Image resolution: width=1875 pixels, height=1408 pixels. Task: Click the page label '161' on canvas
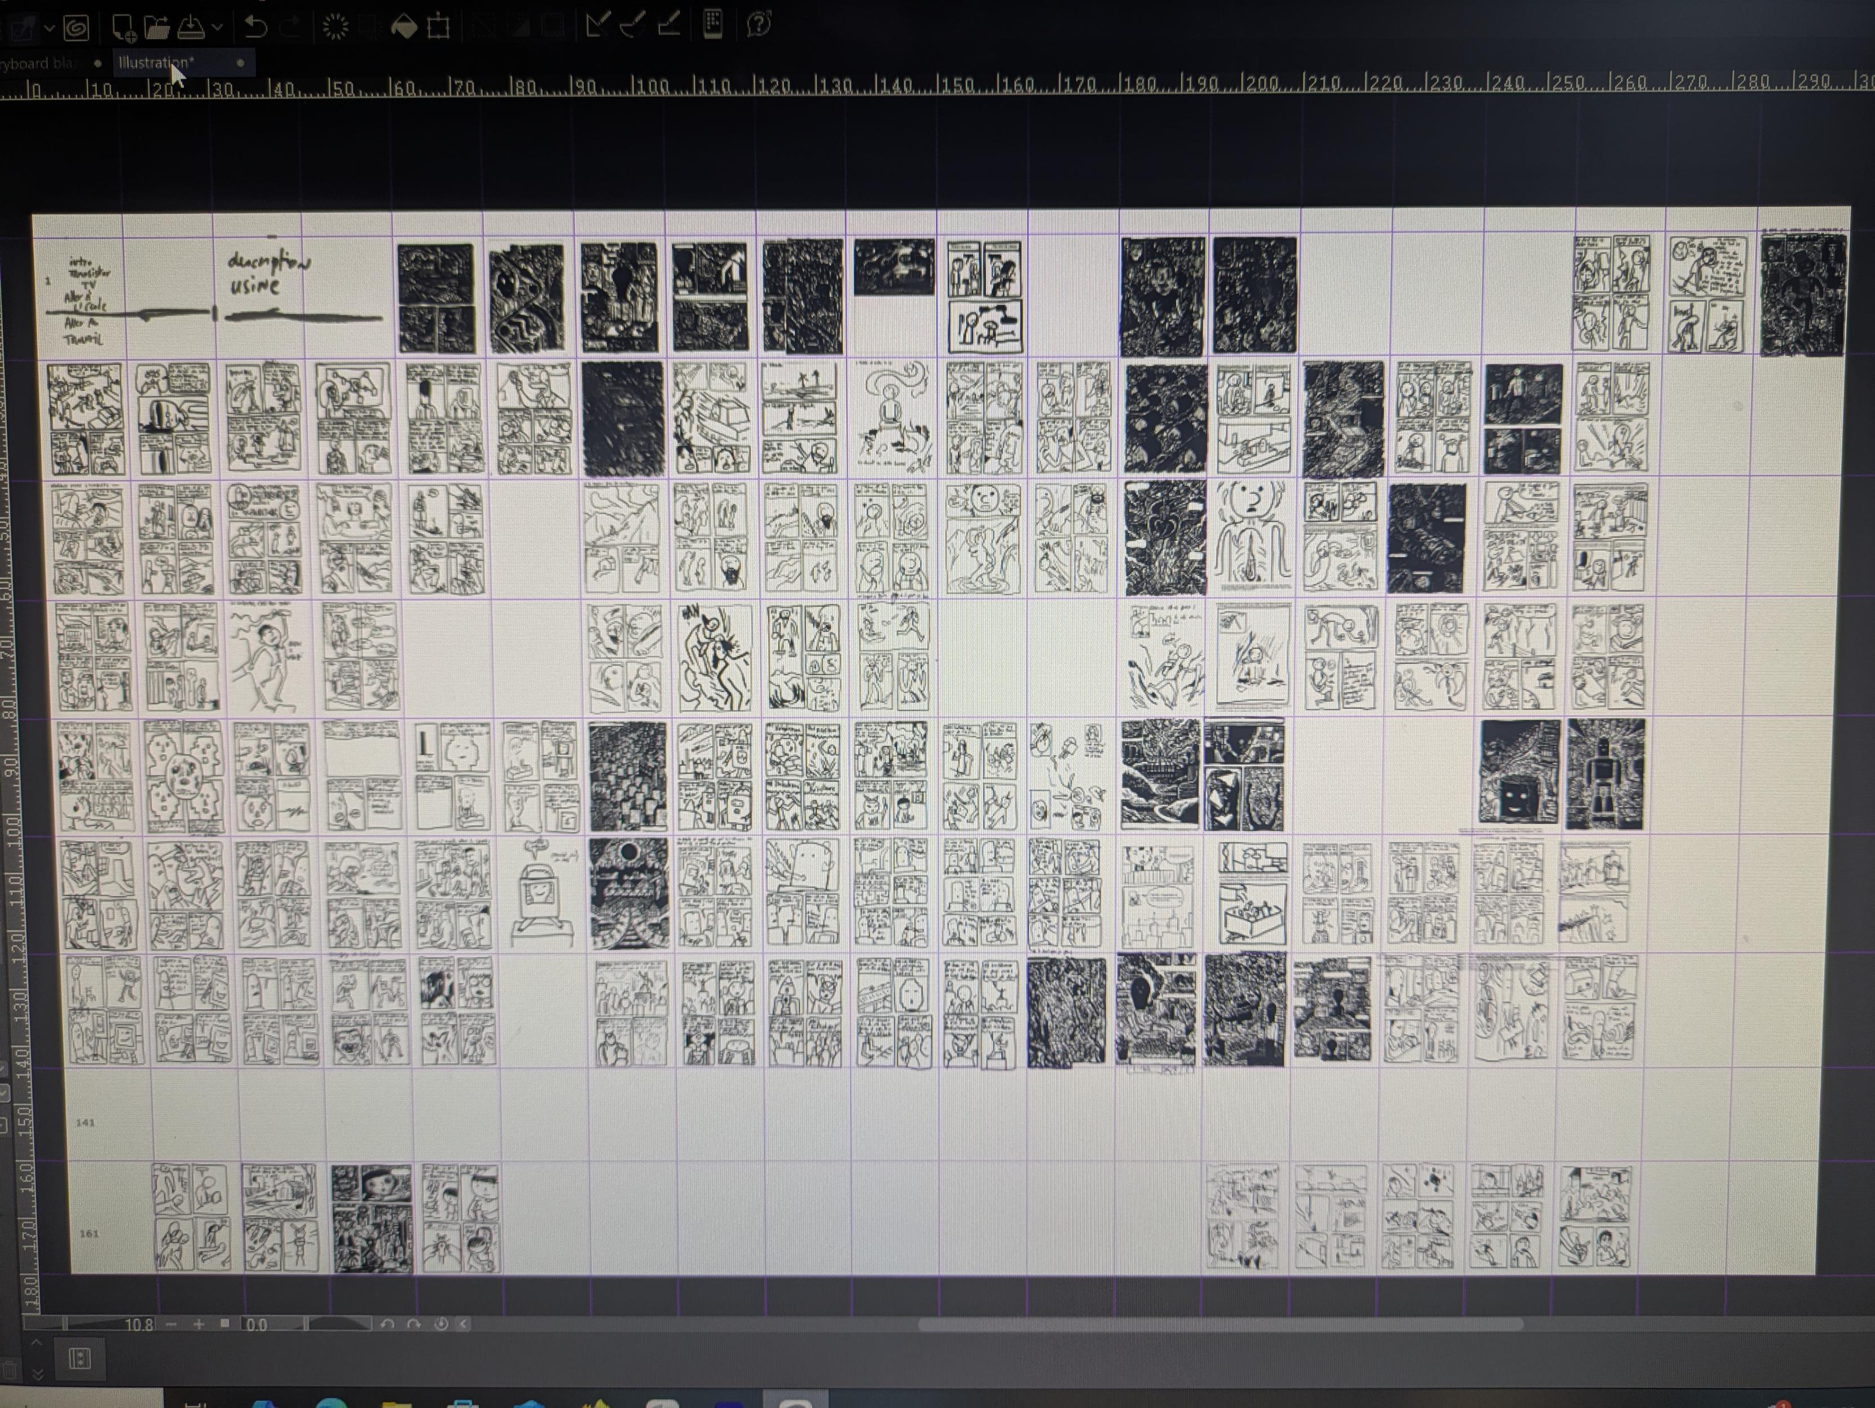(89, 1233)
